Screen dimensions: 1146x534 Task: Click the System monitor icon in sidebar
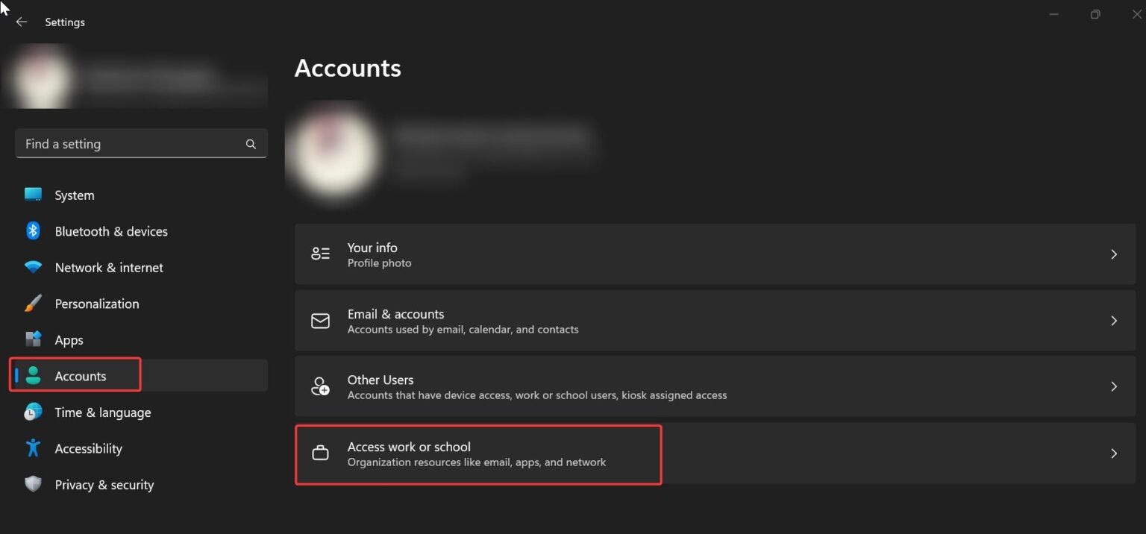[x=33, y=195]
